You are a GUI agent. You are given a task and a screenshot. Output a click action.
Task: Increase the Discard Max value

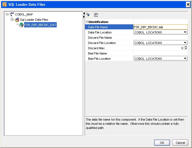pyautogui.click(x=186, y=47)
